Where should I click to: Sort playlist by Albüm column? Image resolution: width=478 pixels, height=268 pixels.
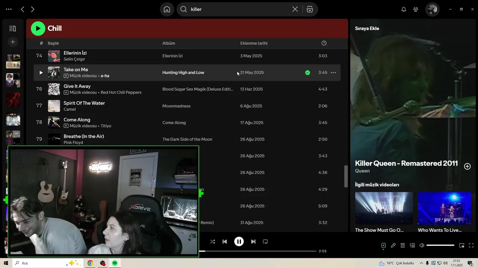[x=169, y=43]
